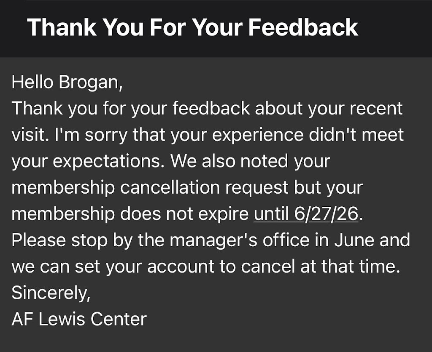Tap the phrase "I'm sorry"
Image resolution: width=432 pixels, height=352 pixels.
(x=100, y=135)
